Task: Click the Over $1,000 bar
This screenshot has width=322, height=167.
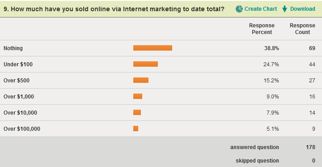Action: pyautogui.click(x=138, y=96)
